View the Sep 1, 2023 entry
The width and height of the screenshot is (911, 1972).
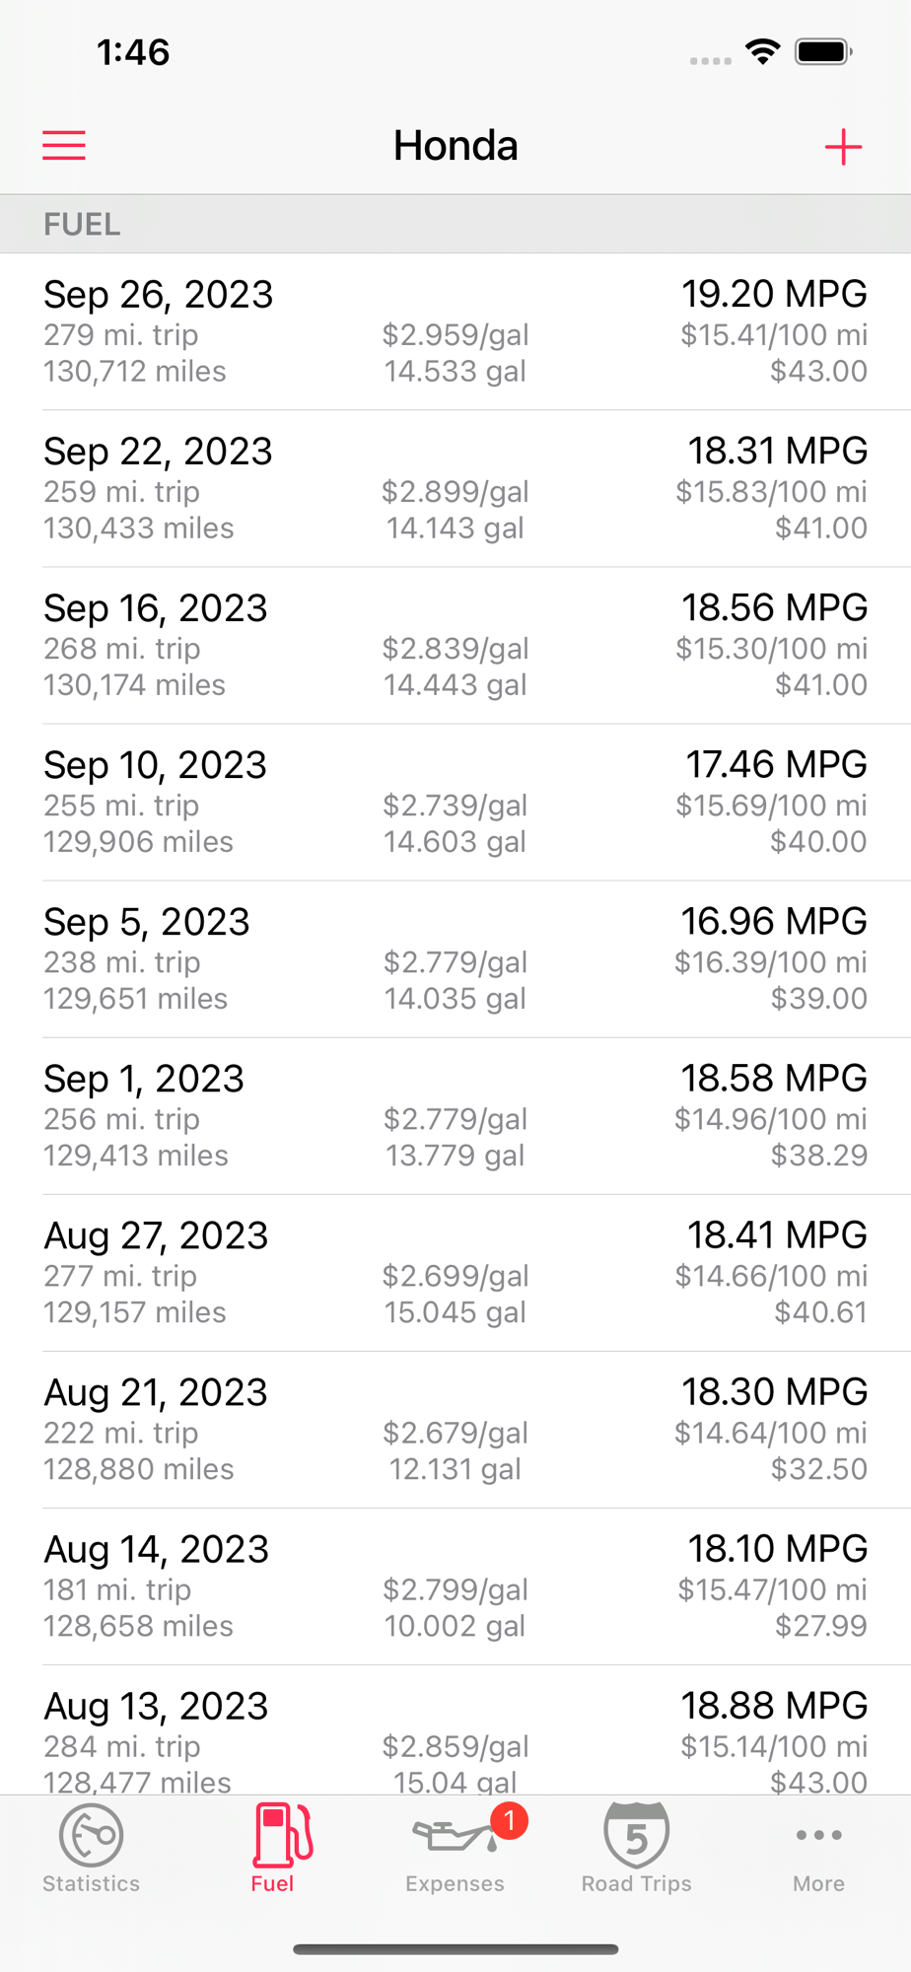pos(455,1116)
